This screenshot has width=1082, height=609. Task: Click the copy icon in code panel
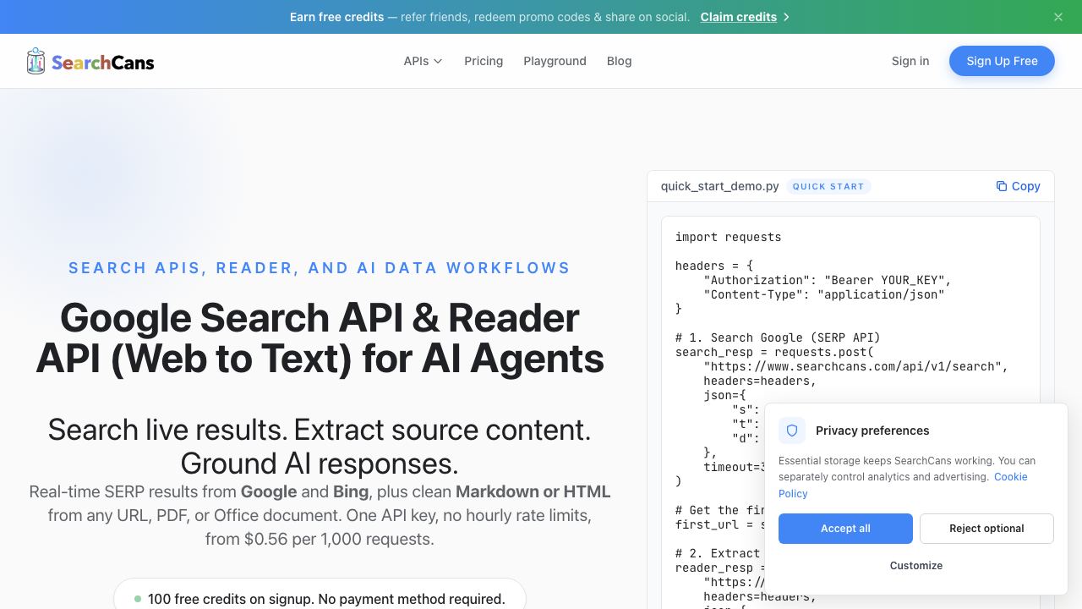click(1002, 186)
